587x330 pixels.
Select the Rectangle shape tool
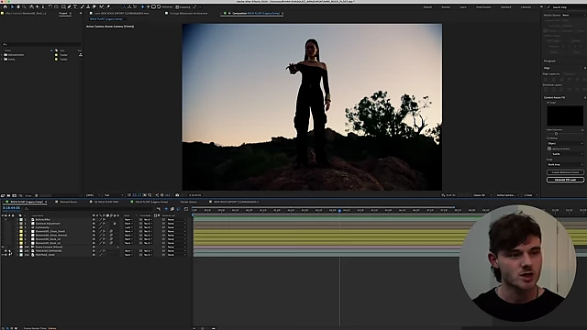63,6
